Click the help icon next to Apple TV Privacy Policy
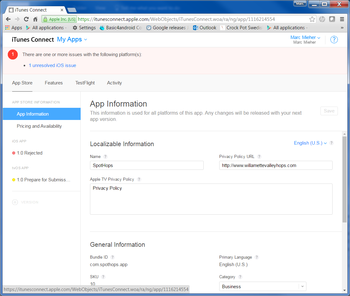This screenshot has height=296, width=350. [x=139, y=179]
